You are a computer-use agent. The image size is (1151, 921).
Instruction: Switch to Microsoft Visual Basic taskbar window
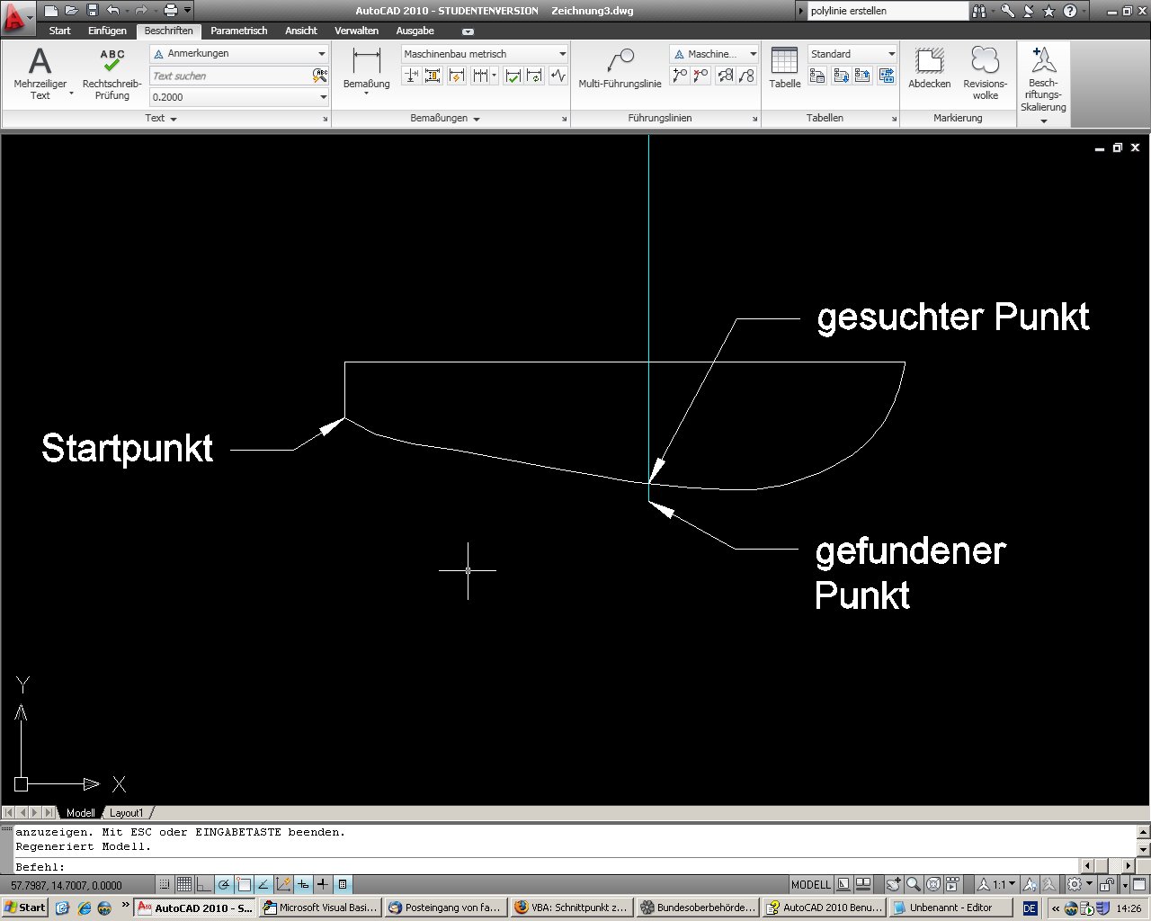tap(319, 908)
